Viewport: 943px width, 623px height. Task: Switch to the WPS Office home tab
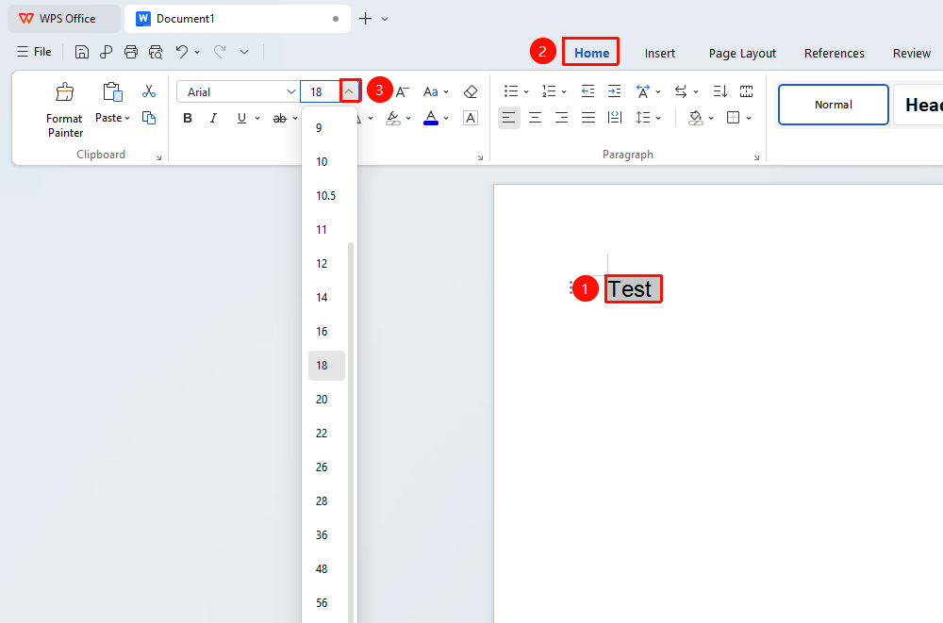click(x=63, y=19)
